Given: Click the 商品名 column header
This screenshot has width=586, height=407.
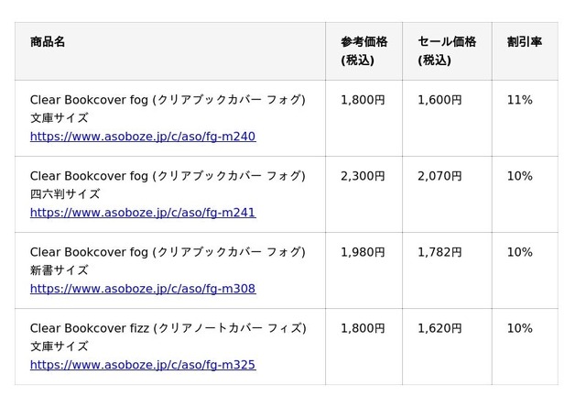Looking at the screenshot, I should 48,42.
